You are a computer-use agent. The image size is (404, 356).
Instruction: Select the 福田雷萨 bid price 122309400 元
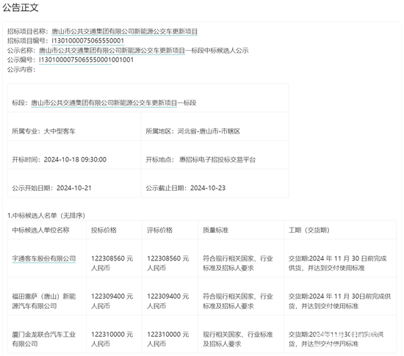coord(114,297)
